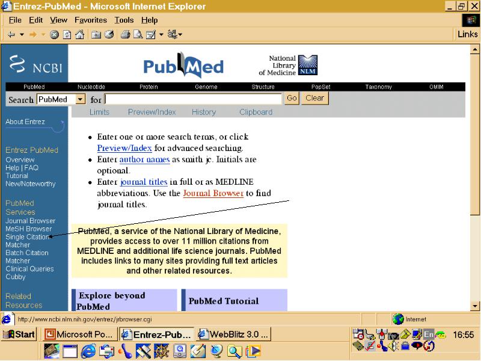Image resolution: width=481 pixels, height=361 pixels.
Task: Open the Clipboard tab below the search box
Action: [x=256, y=112]
